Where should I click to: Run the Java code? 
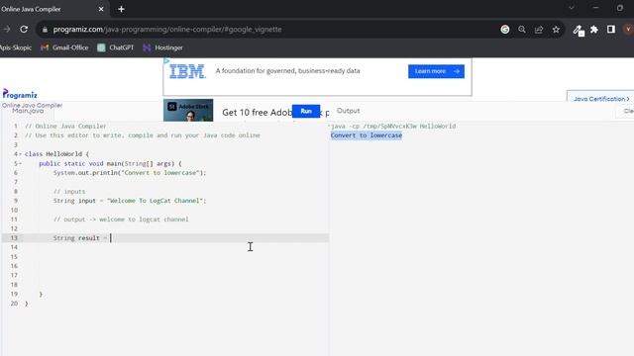[x=306, y=111]
